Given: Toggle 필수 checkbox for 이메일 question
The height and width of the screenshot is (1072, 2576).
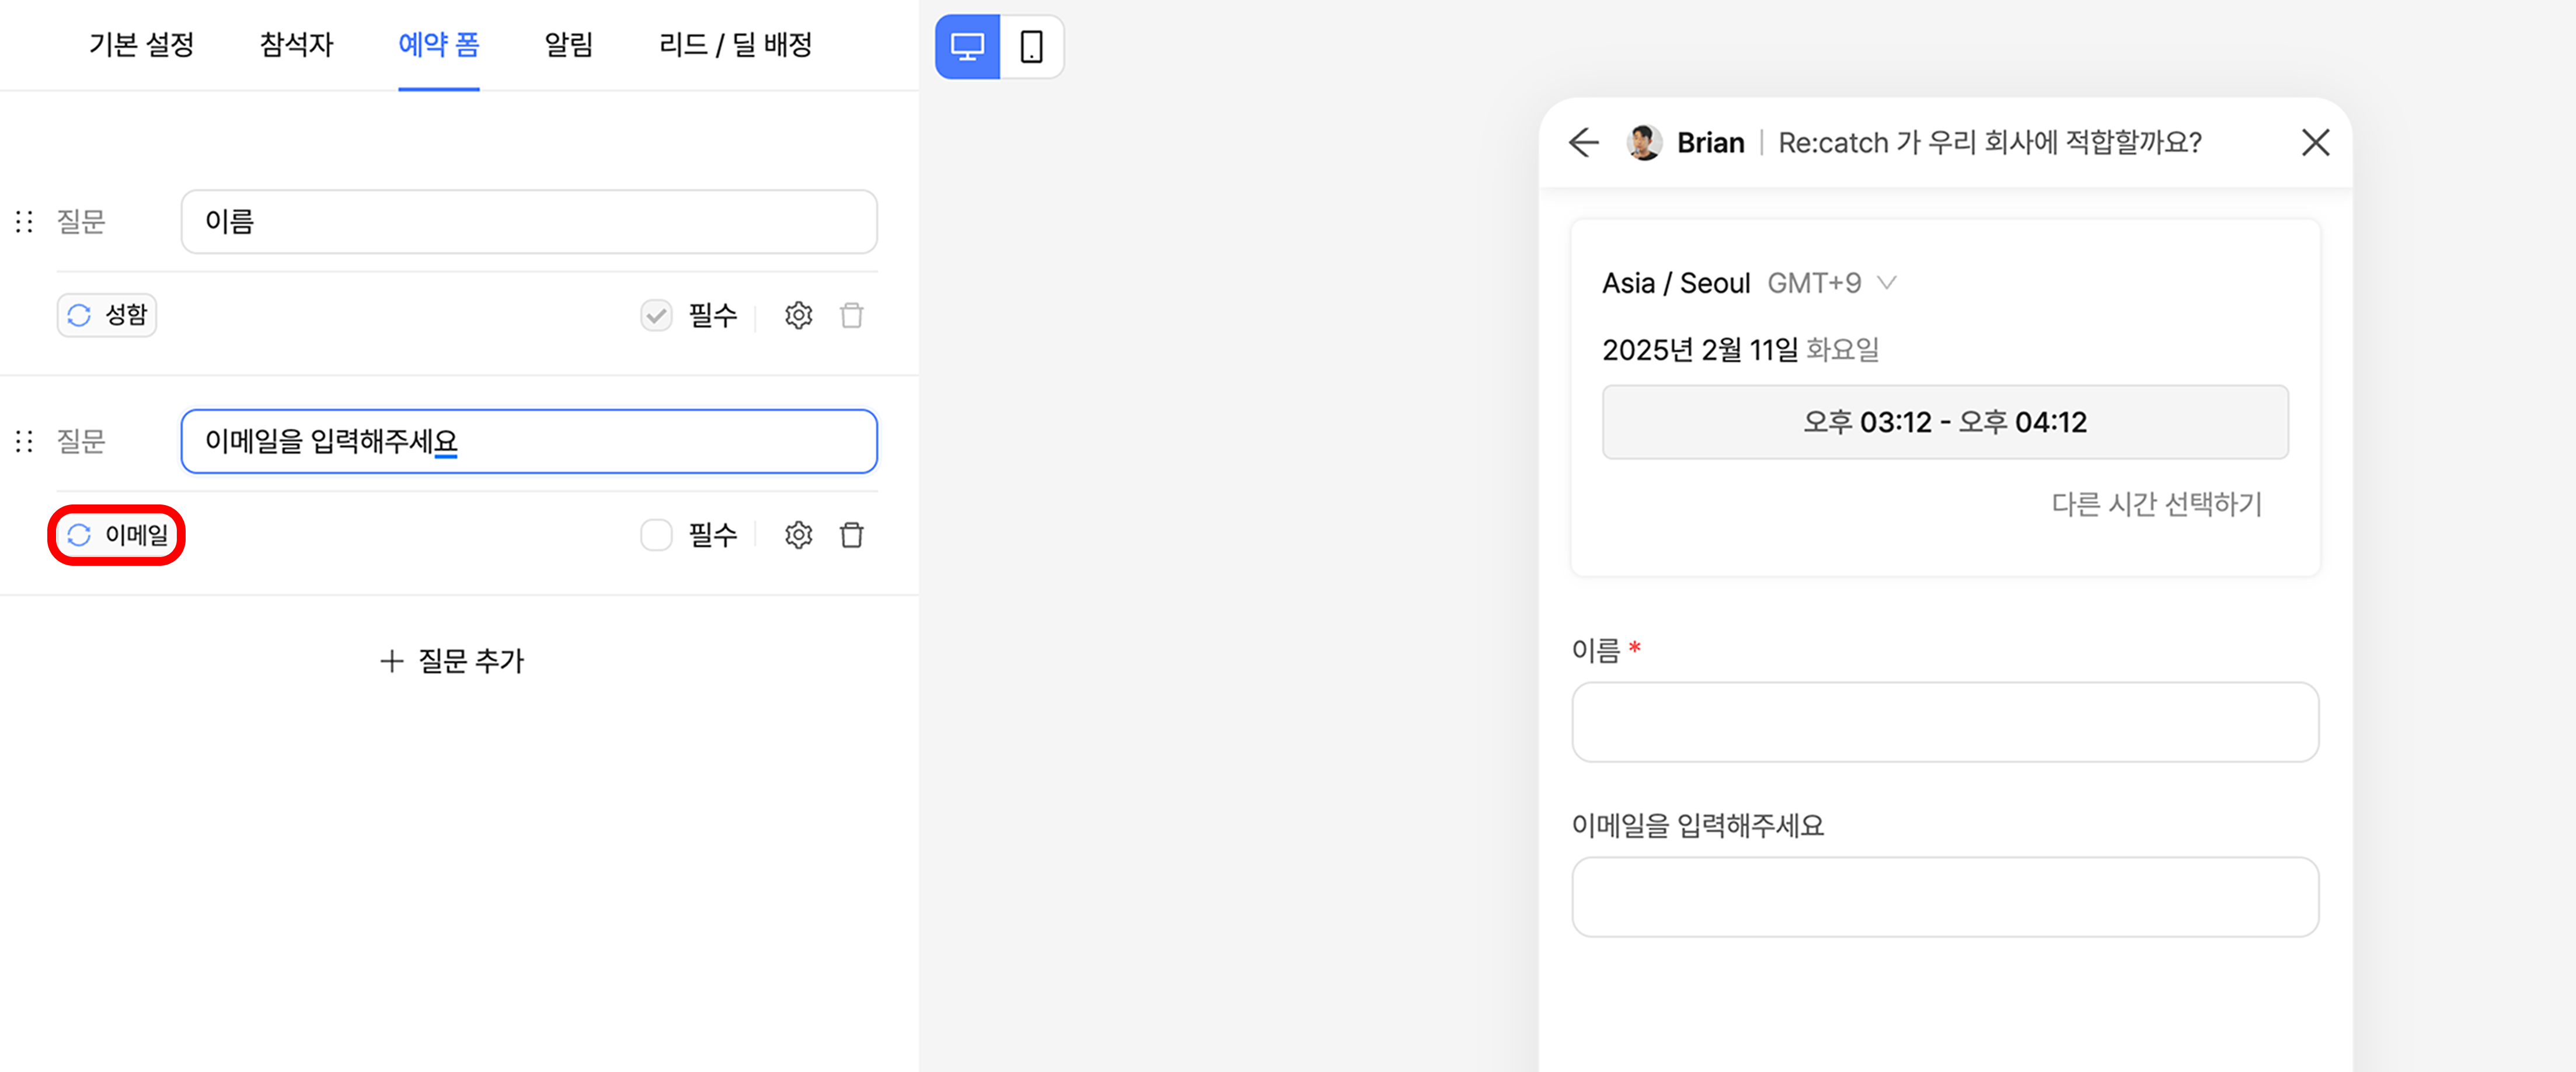Looking at the screenshot, I should 656,535.
